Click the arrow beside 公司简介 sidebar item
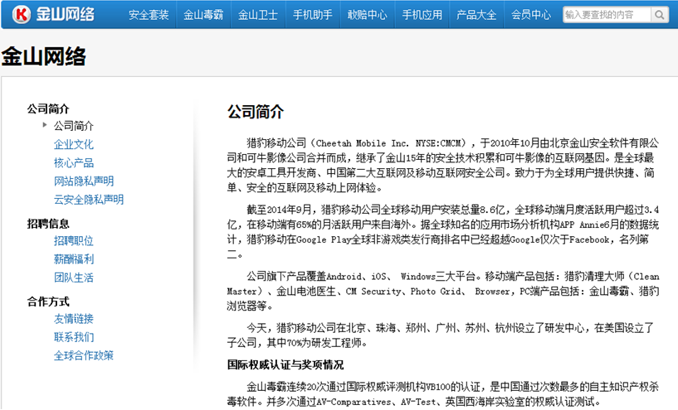Image resolution: width=678 pixels, height=410 pixels. coord(45,125)
